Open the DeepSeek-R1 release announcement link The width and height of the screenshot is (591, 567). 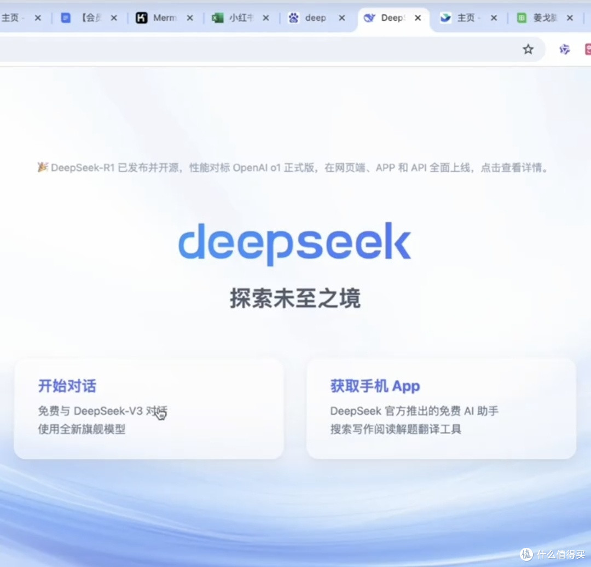(293, 167)
